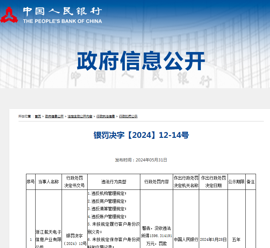This screenshot has width=270, height=248.
Task: Click the title 银罚决字【2024】12-14号
Action: click(x=141, y=135)
